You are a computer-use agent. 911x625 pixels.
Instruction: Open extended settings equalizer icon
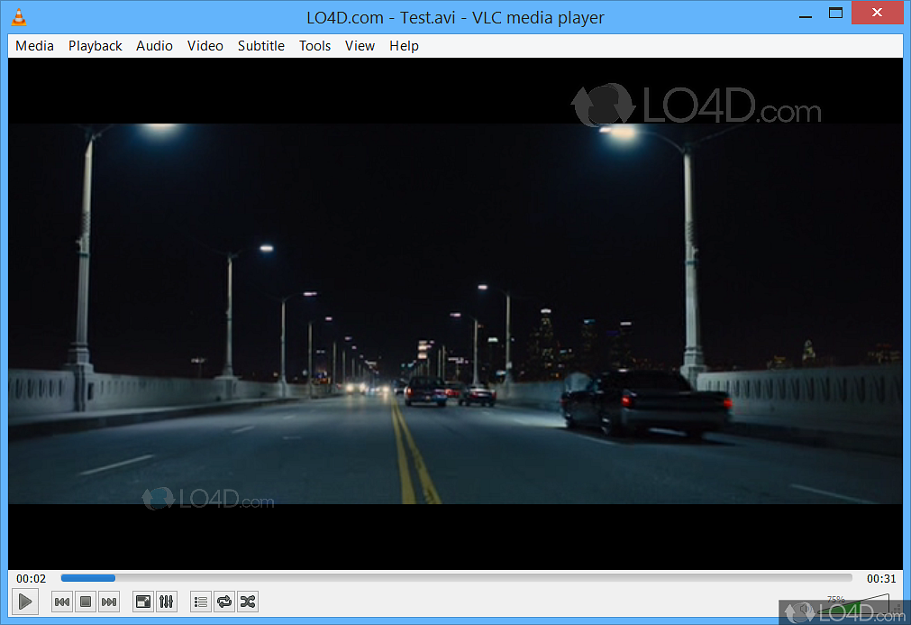[x=166, y=602]
